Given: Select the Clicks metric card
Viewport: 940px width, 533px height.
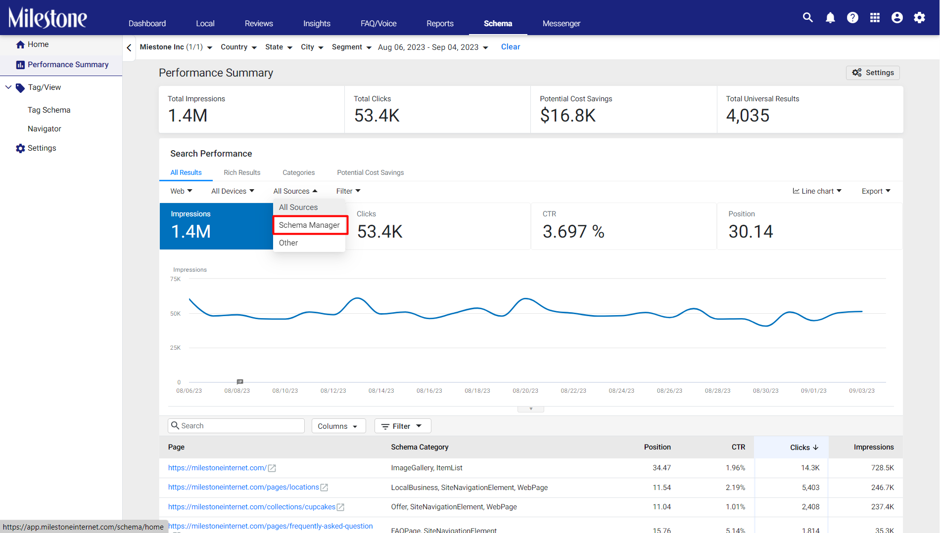Looking at the screenshot, I should coord(438,226).
